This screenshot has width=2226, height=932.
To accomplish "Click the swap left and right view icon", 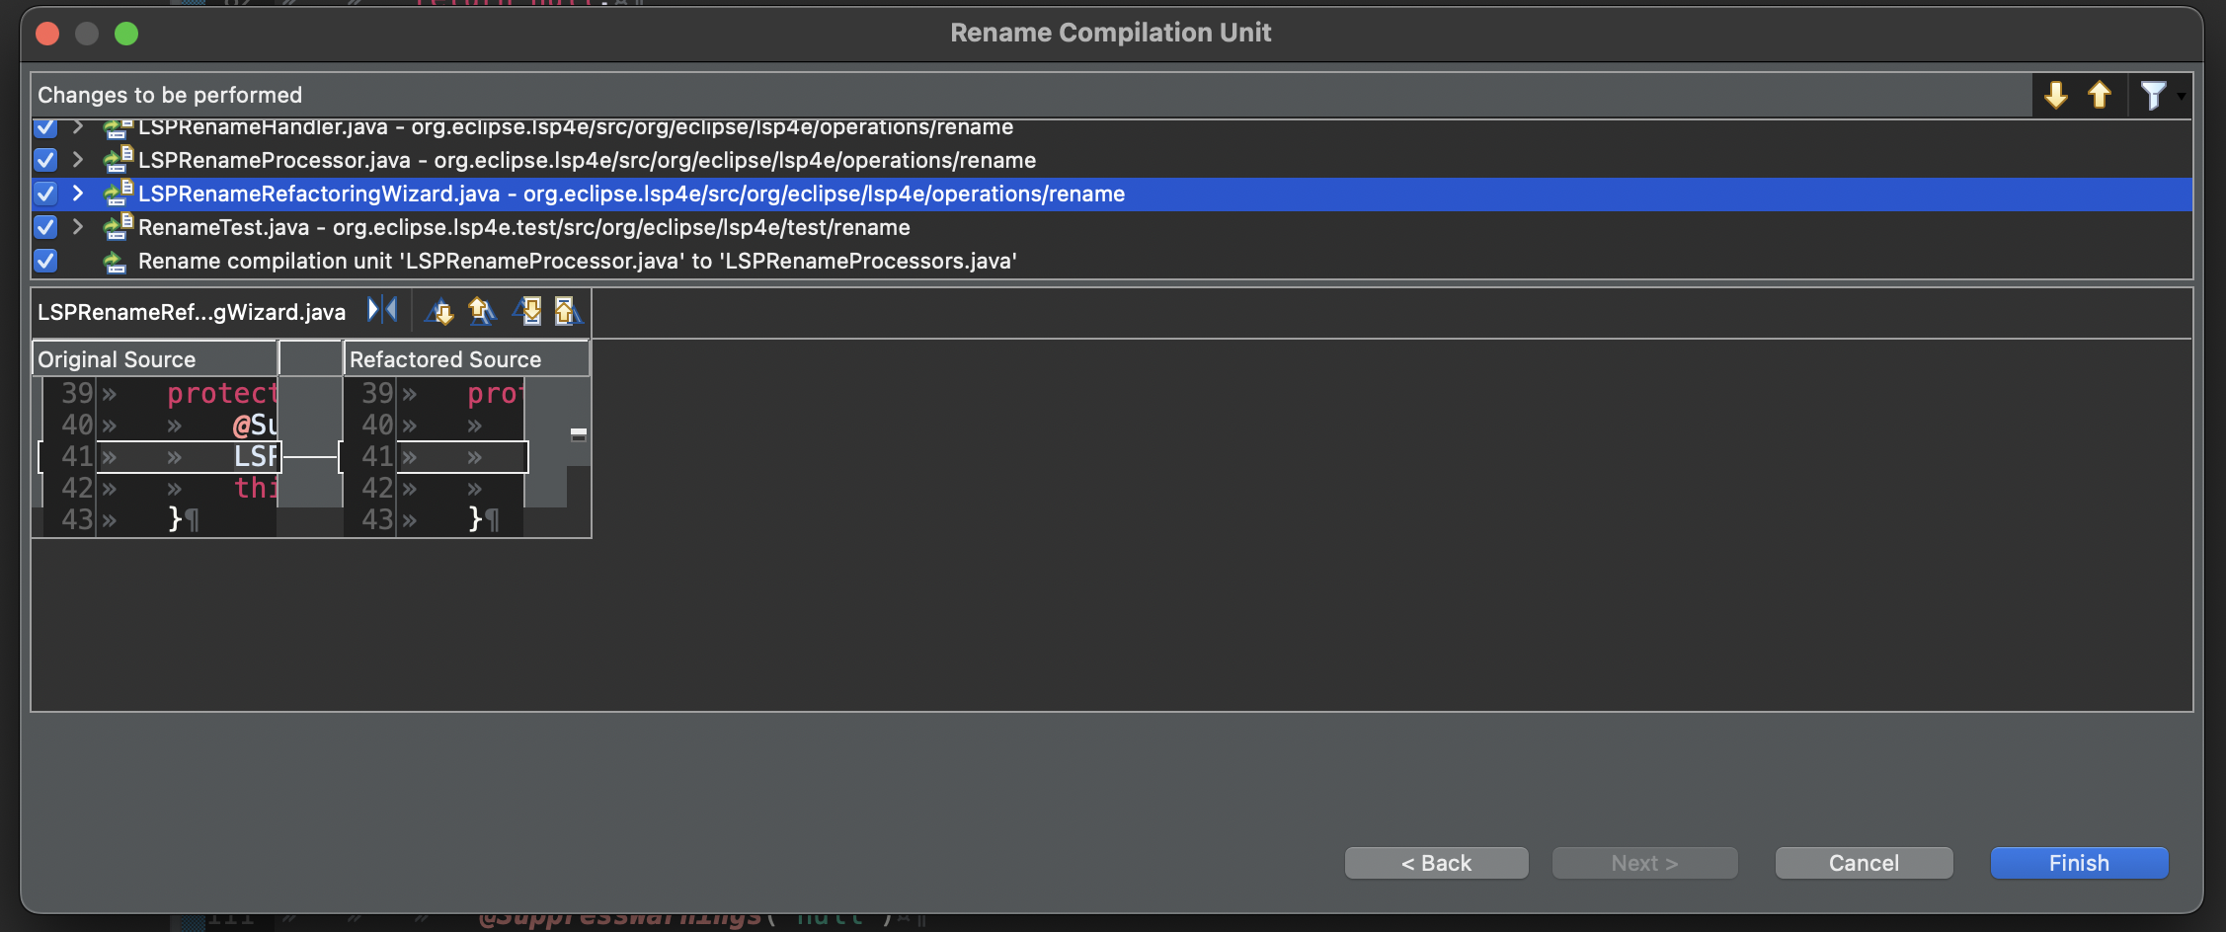I will pyautogui.click(x=383, y=310).
